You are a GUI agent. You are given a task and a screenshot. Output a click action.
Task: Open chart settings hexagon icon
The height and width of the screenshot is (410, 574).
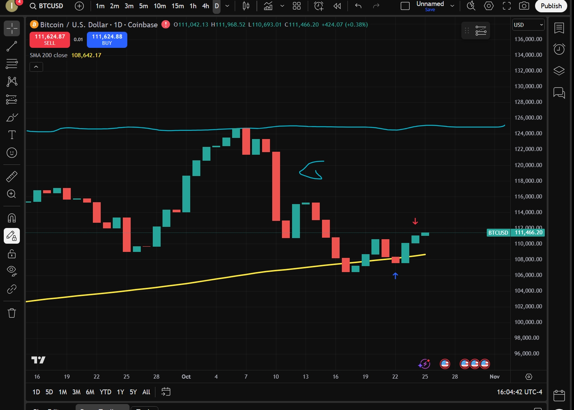[x=489, y=6]
